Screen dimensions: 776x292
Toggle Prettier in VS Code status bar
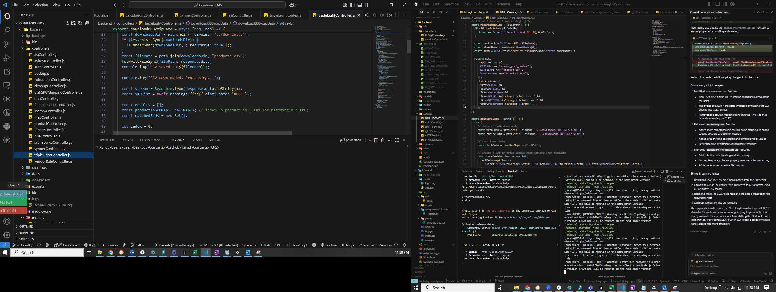click(367, 245)
